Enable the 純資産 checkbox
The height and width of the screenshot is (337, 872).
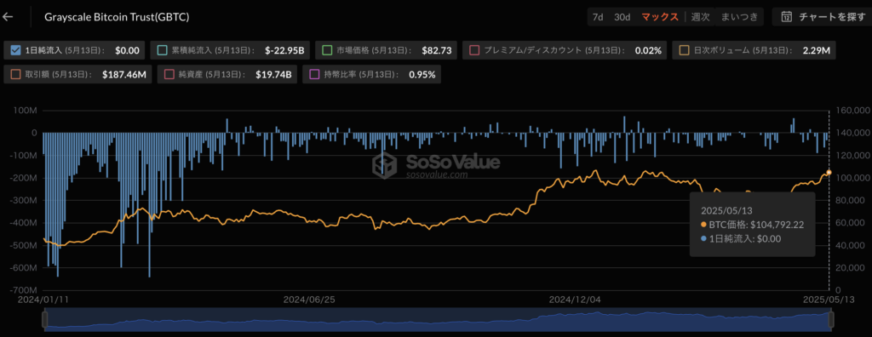pos(169,74)
